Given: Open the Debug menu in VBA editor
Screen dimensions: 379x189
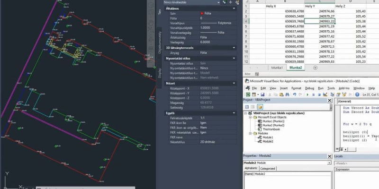Looking at the screenshot, I should (310, 88).
